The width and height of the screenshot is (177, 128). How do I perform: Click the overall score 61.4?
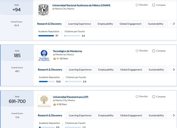[x=17, y=25]
